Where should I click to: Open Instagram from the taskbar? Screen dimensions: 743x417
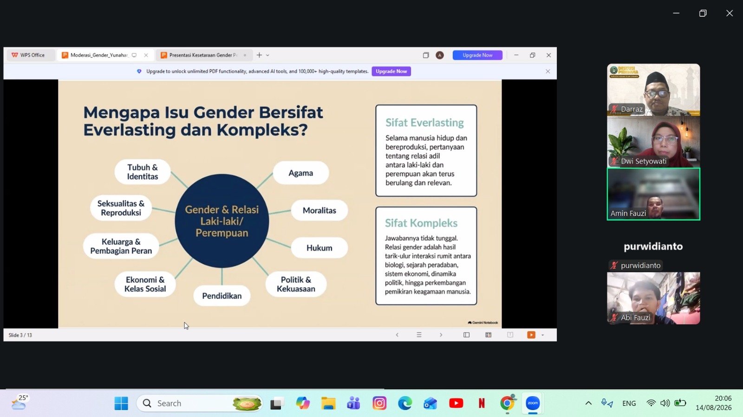pos(379,404)
